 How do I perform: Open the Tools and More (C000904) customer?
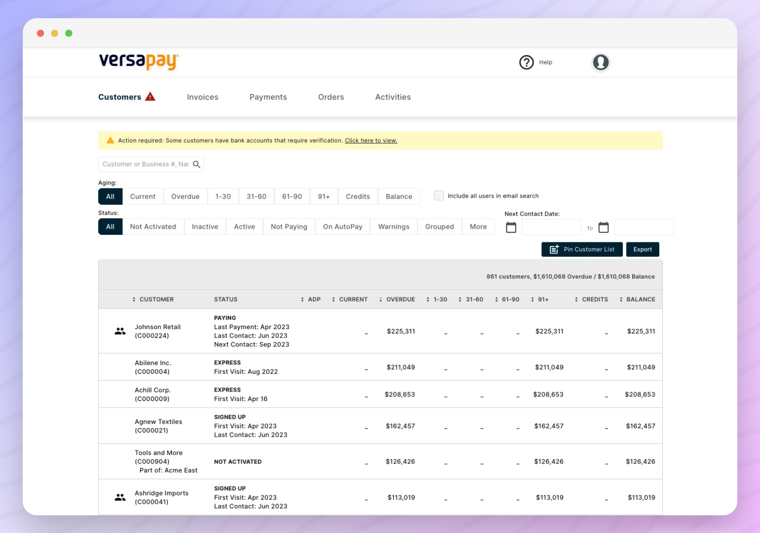(158, 457)
